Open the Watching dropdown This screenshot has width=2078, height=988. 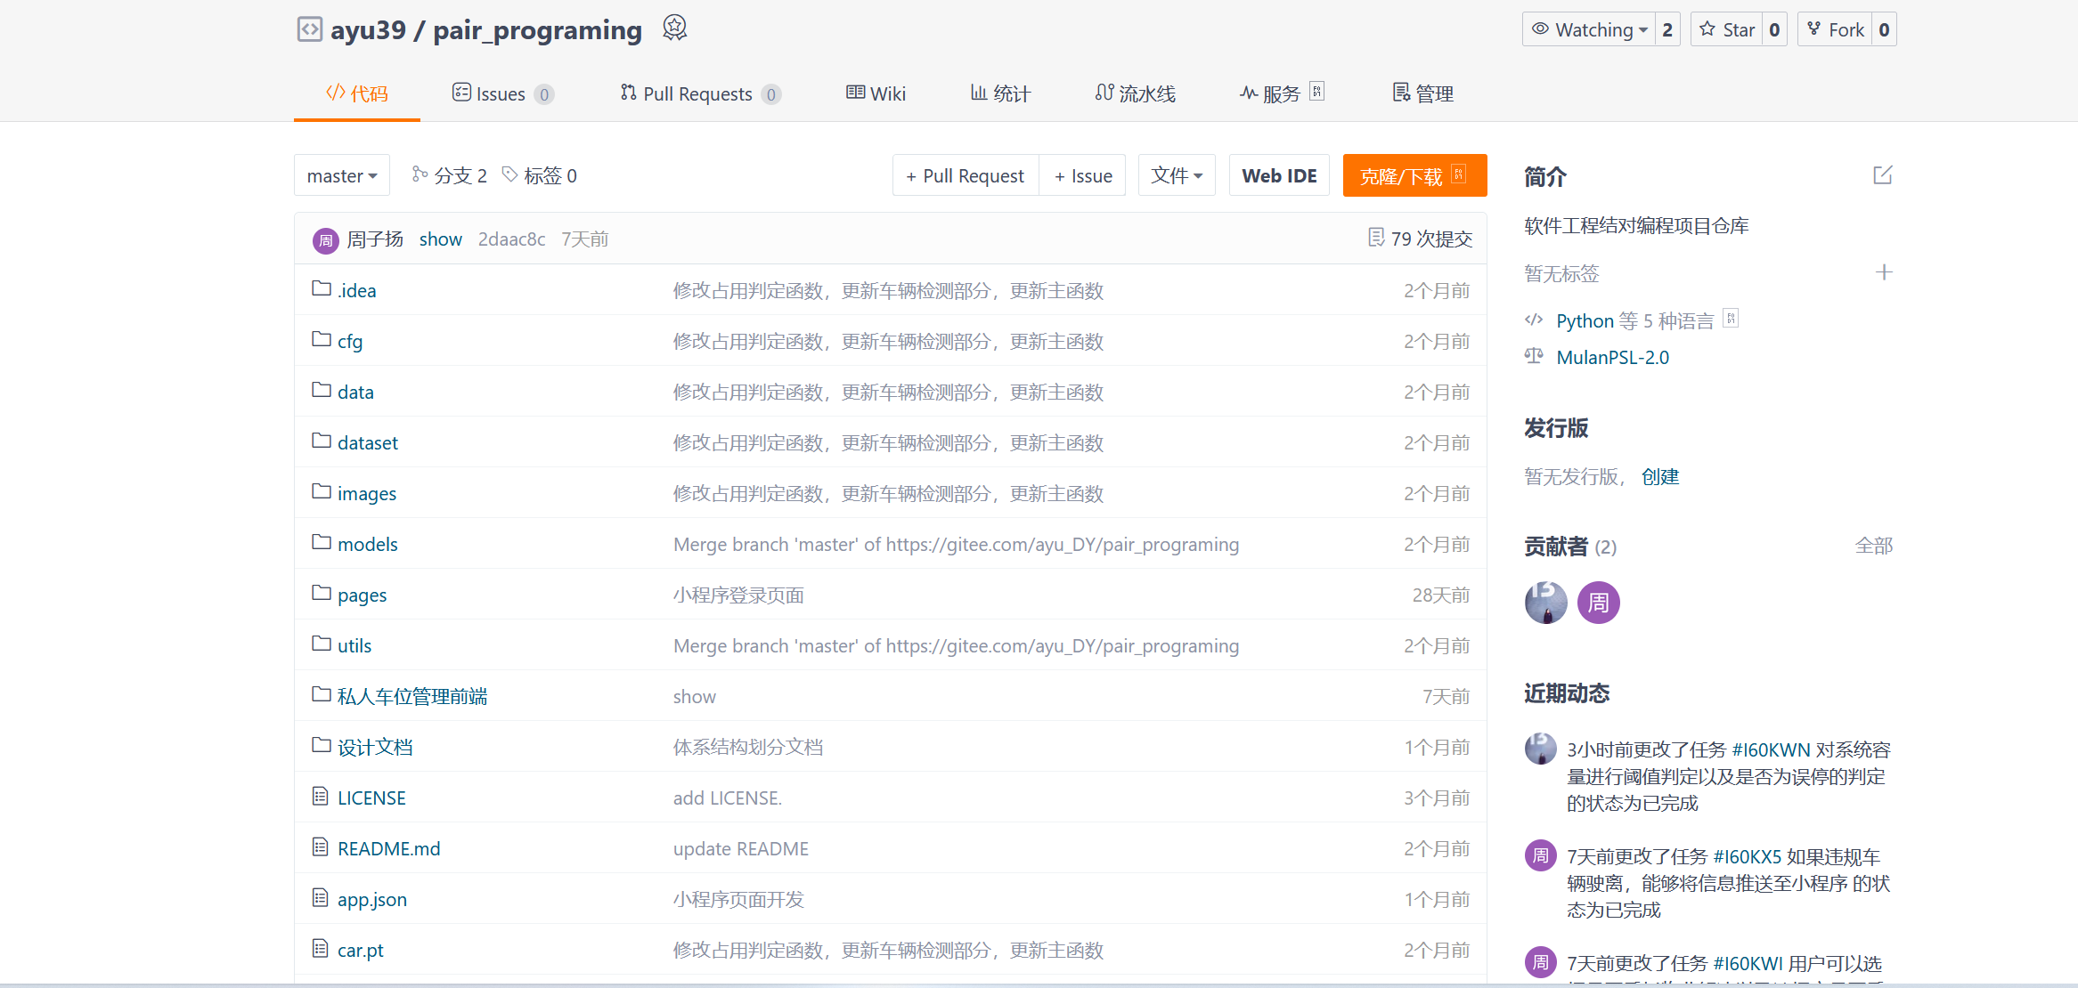click(x=1589, y=29)
